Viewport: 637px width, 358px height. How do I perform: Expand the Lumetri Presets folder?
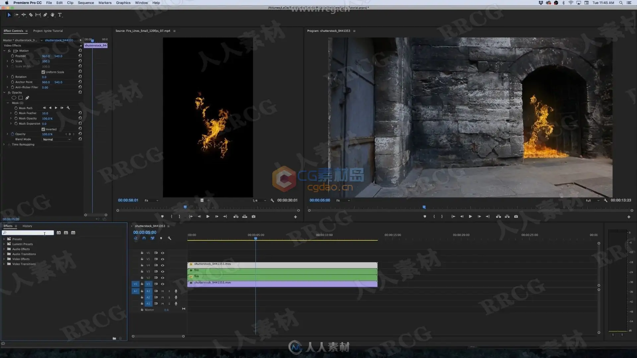pyautogui.click(x=4, y=244)
